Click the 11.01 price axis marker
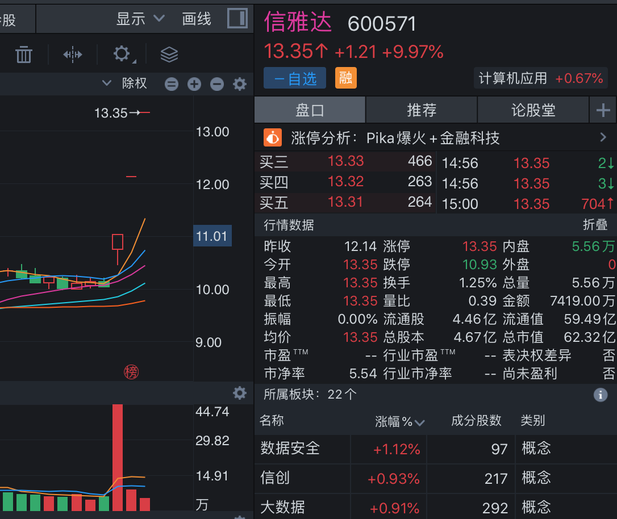The width and height of the screenshot is (617, 519). (x=212, y=236)
